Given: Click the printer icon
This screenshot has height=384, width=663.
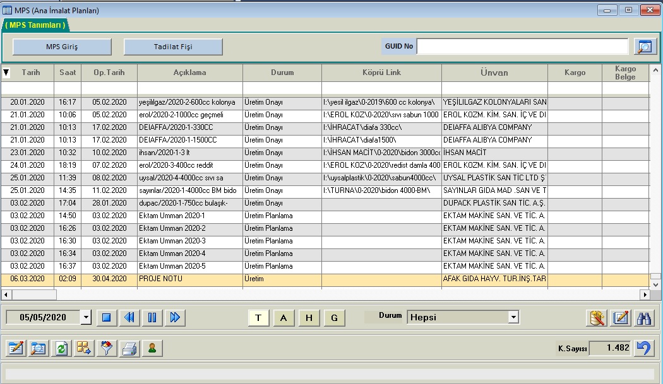Looking at the screenshot, I should point(129,348).
